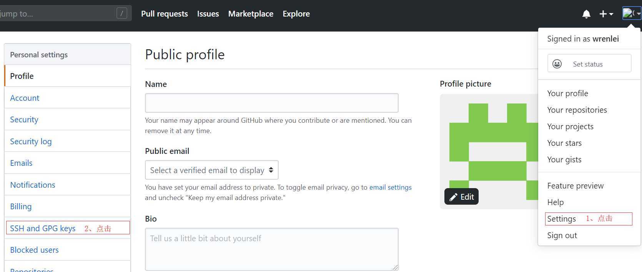Open Billing settings in sidebar

click(x=67, y=206)
